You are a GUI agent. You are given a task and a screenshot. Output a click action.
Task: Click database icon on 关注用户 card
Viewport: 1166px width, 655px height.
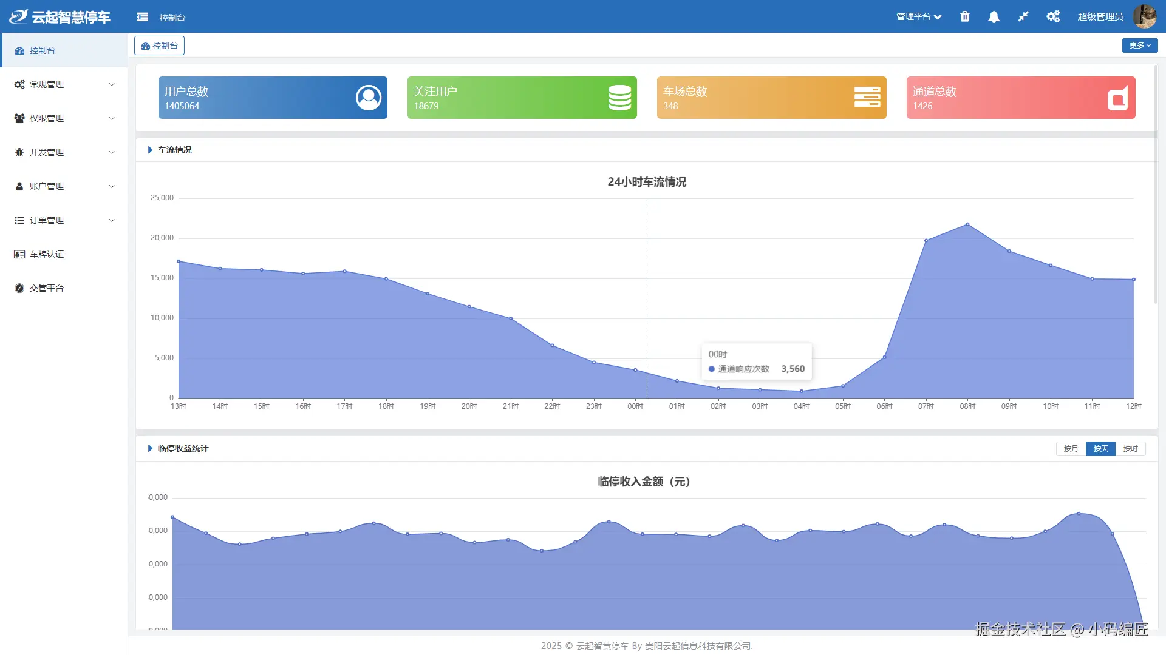click(x=619, y=98)
